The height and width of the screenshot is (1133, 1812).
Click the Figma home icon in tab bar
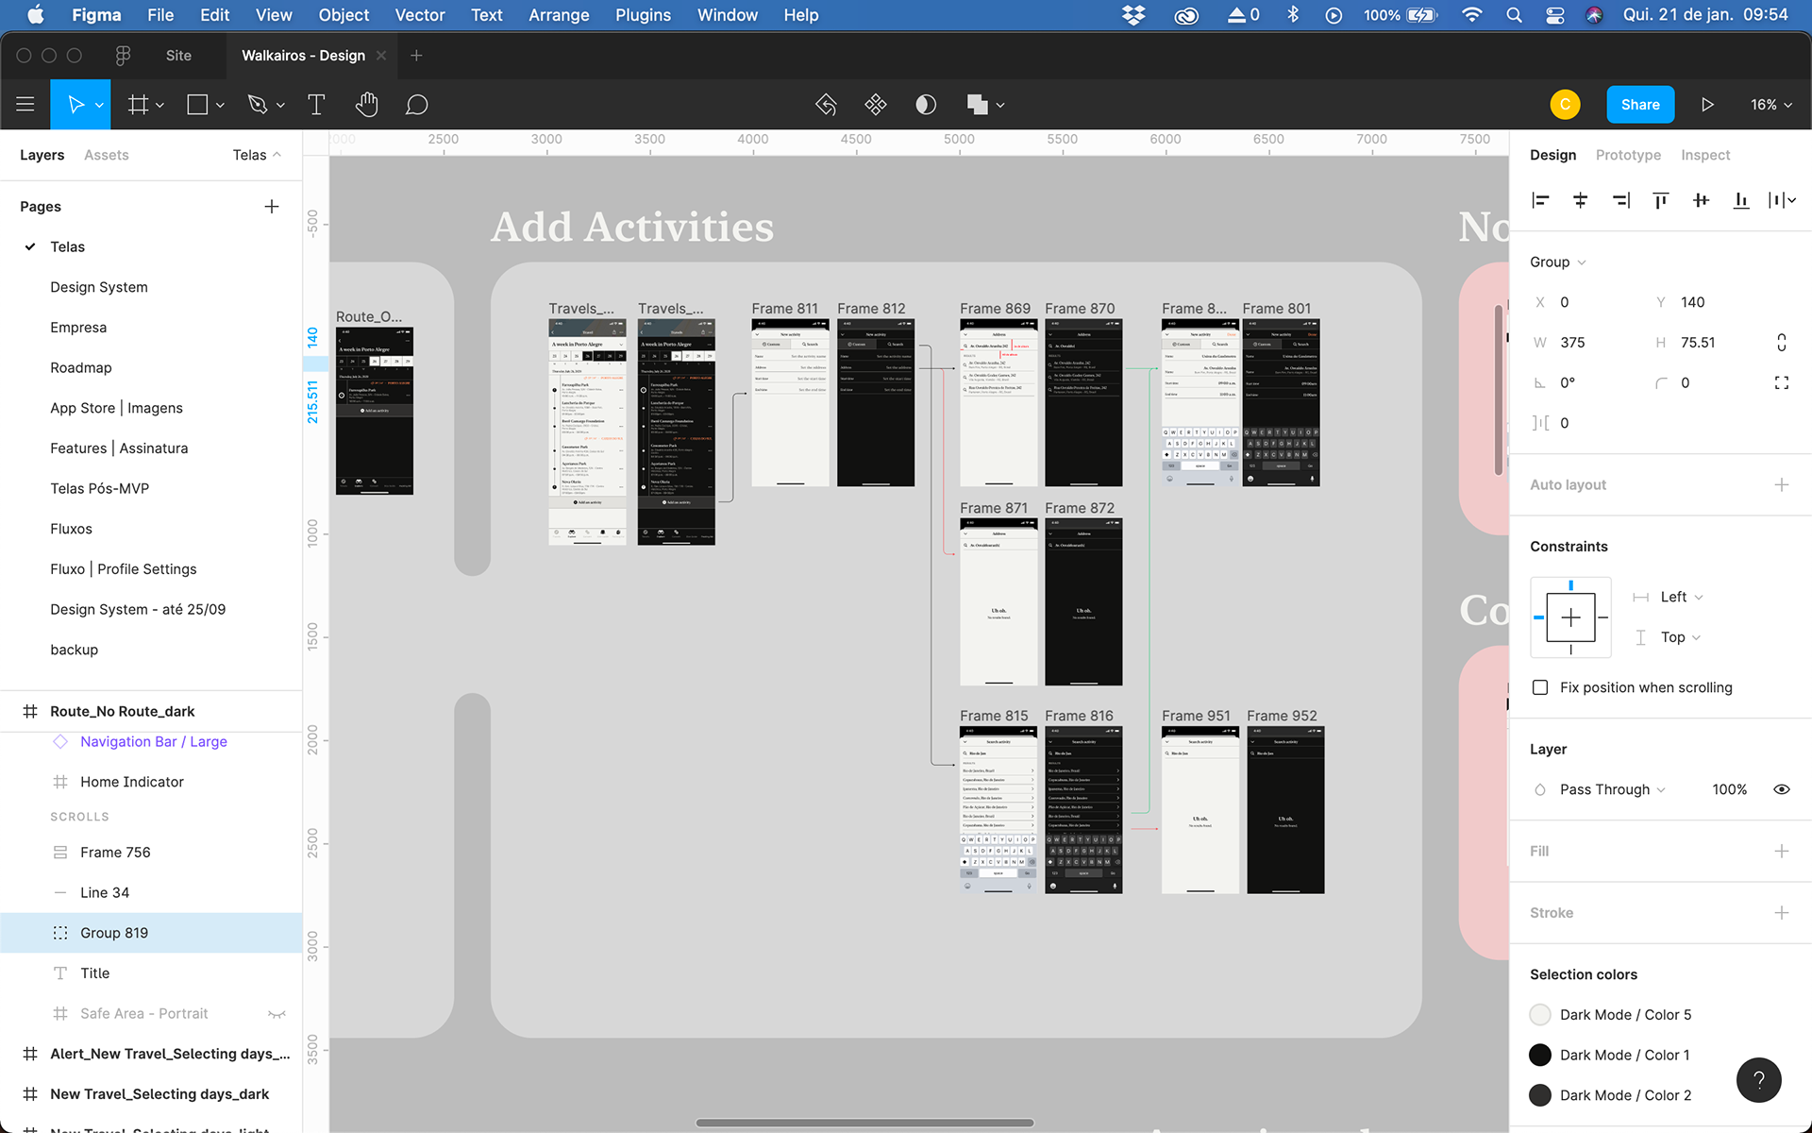pos(123,56)
